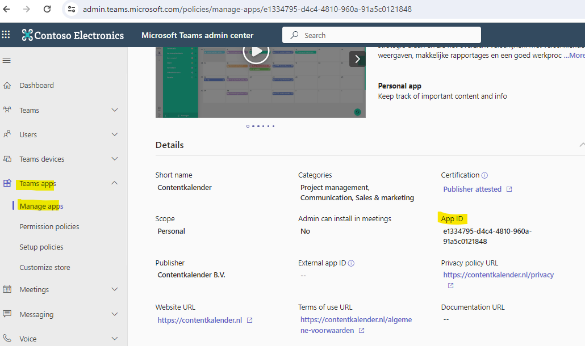Open the Voice navigation item
585x346 pixels.
click(28, 339)
